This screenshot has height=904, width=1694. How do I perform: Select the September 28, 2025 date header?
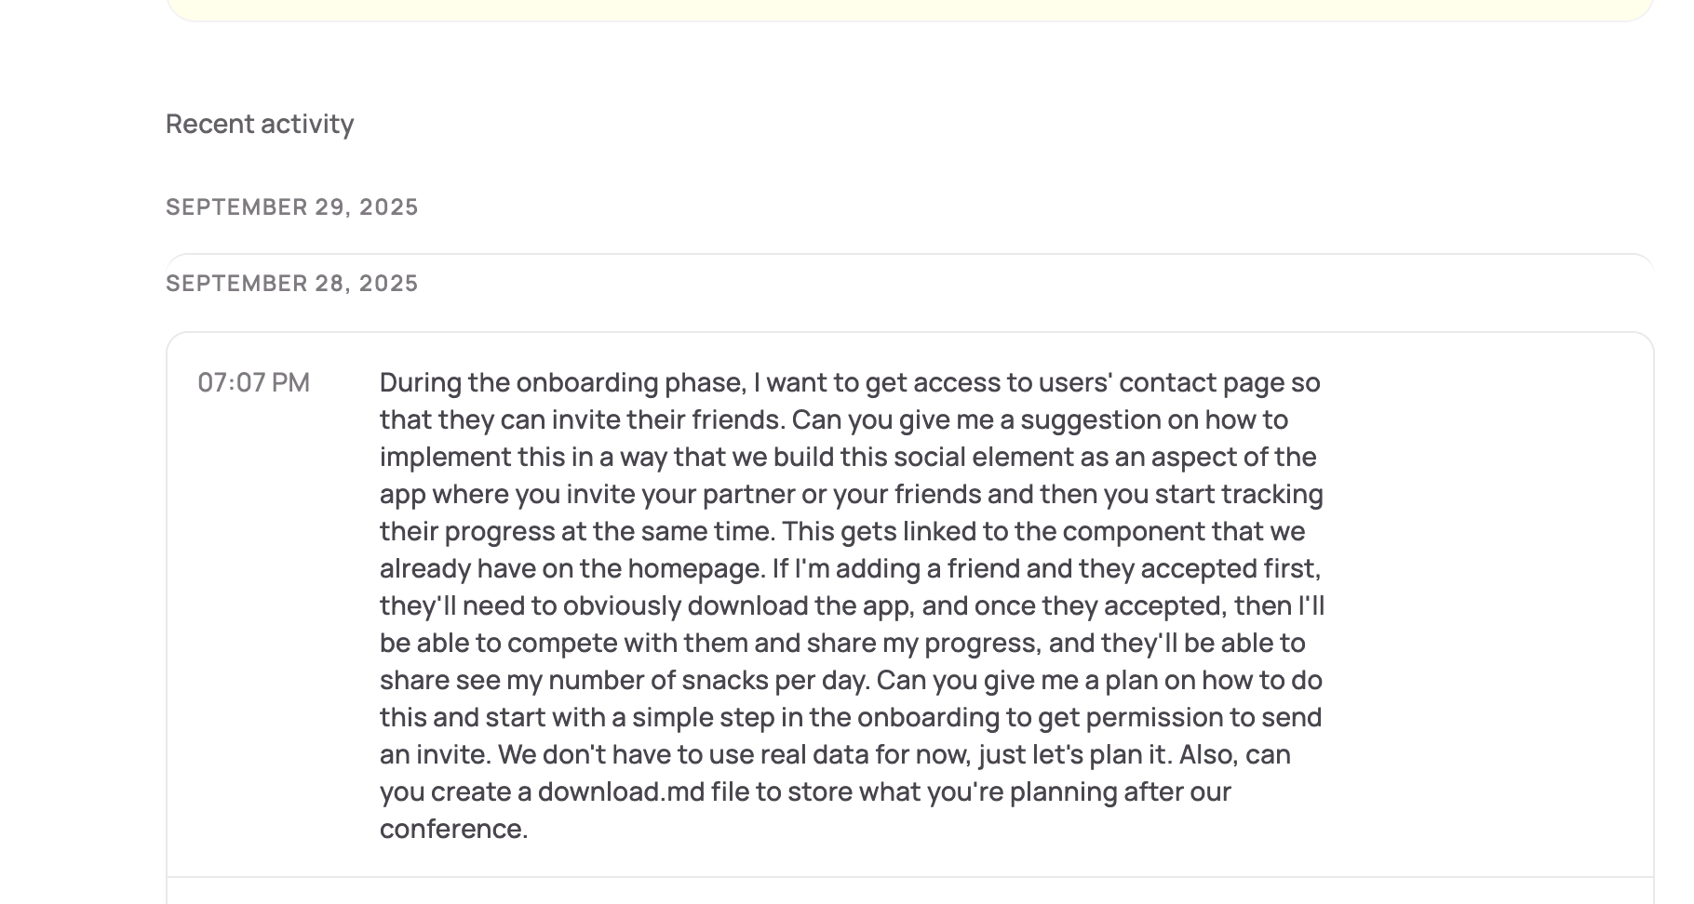coord(291,283)
